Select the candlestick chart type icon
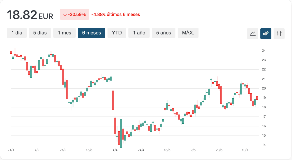This screenshot has width=292, height=160. (x=266, y=34)
